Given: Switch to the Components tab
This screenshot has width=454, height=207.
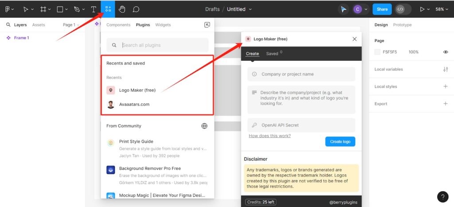Looking at the screenshot, I should coord(118,25).
